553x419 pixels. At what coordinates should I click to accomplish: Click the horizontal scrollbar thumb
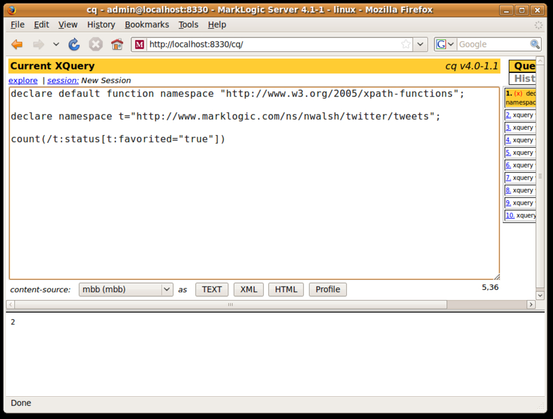click(x=231, y=305)
